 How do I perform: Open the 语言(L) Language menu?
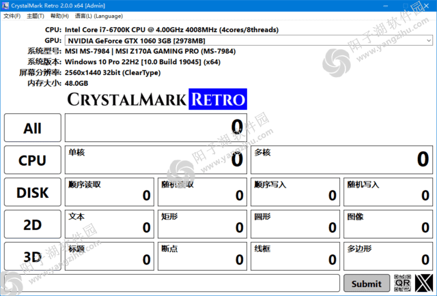coord(98,16)
